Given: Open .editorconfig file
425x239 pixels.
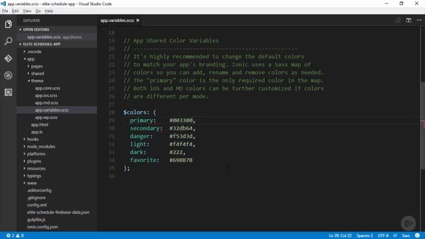Looking at the screenshot, I should click(x=39, y=191).
